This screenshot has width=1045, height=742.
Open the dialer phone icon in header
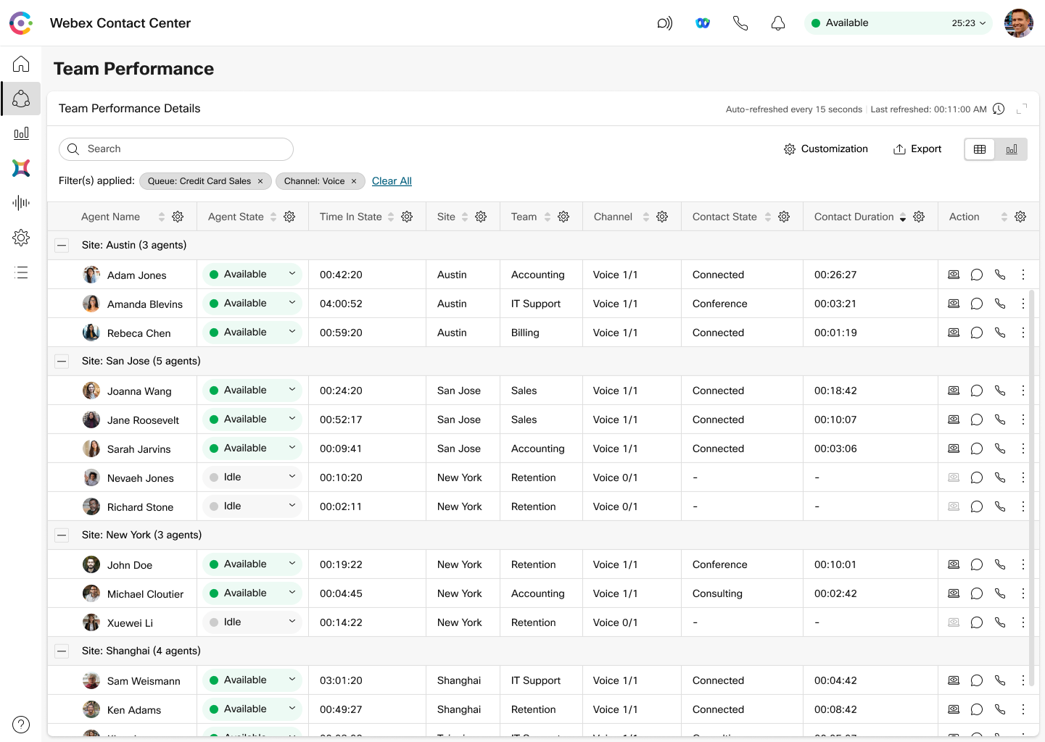coord(740,22)
